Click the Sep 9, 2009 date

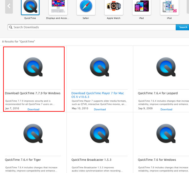tap(145, 108)
